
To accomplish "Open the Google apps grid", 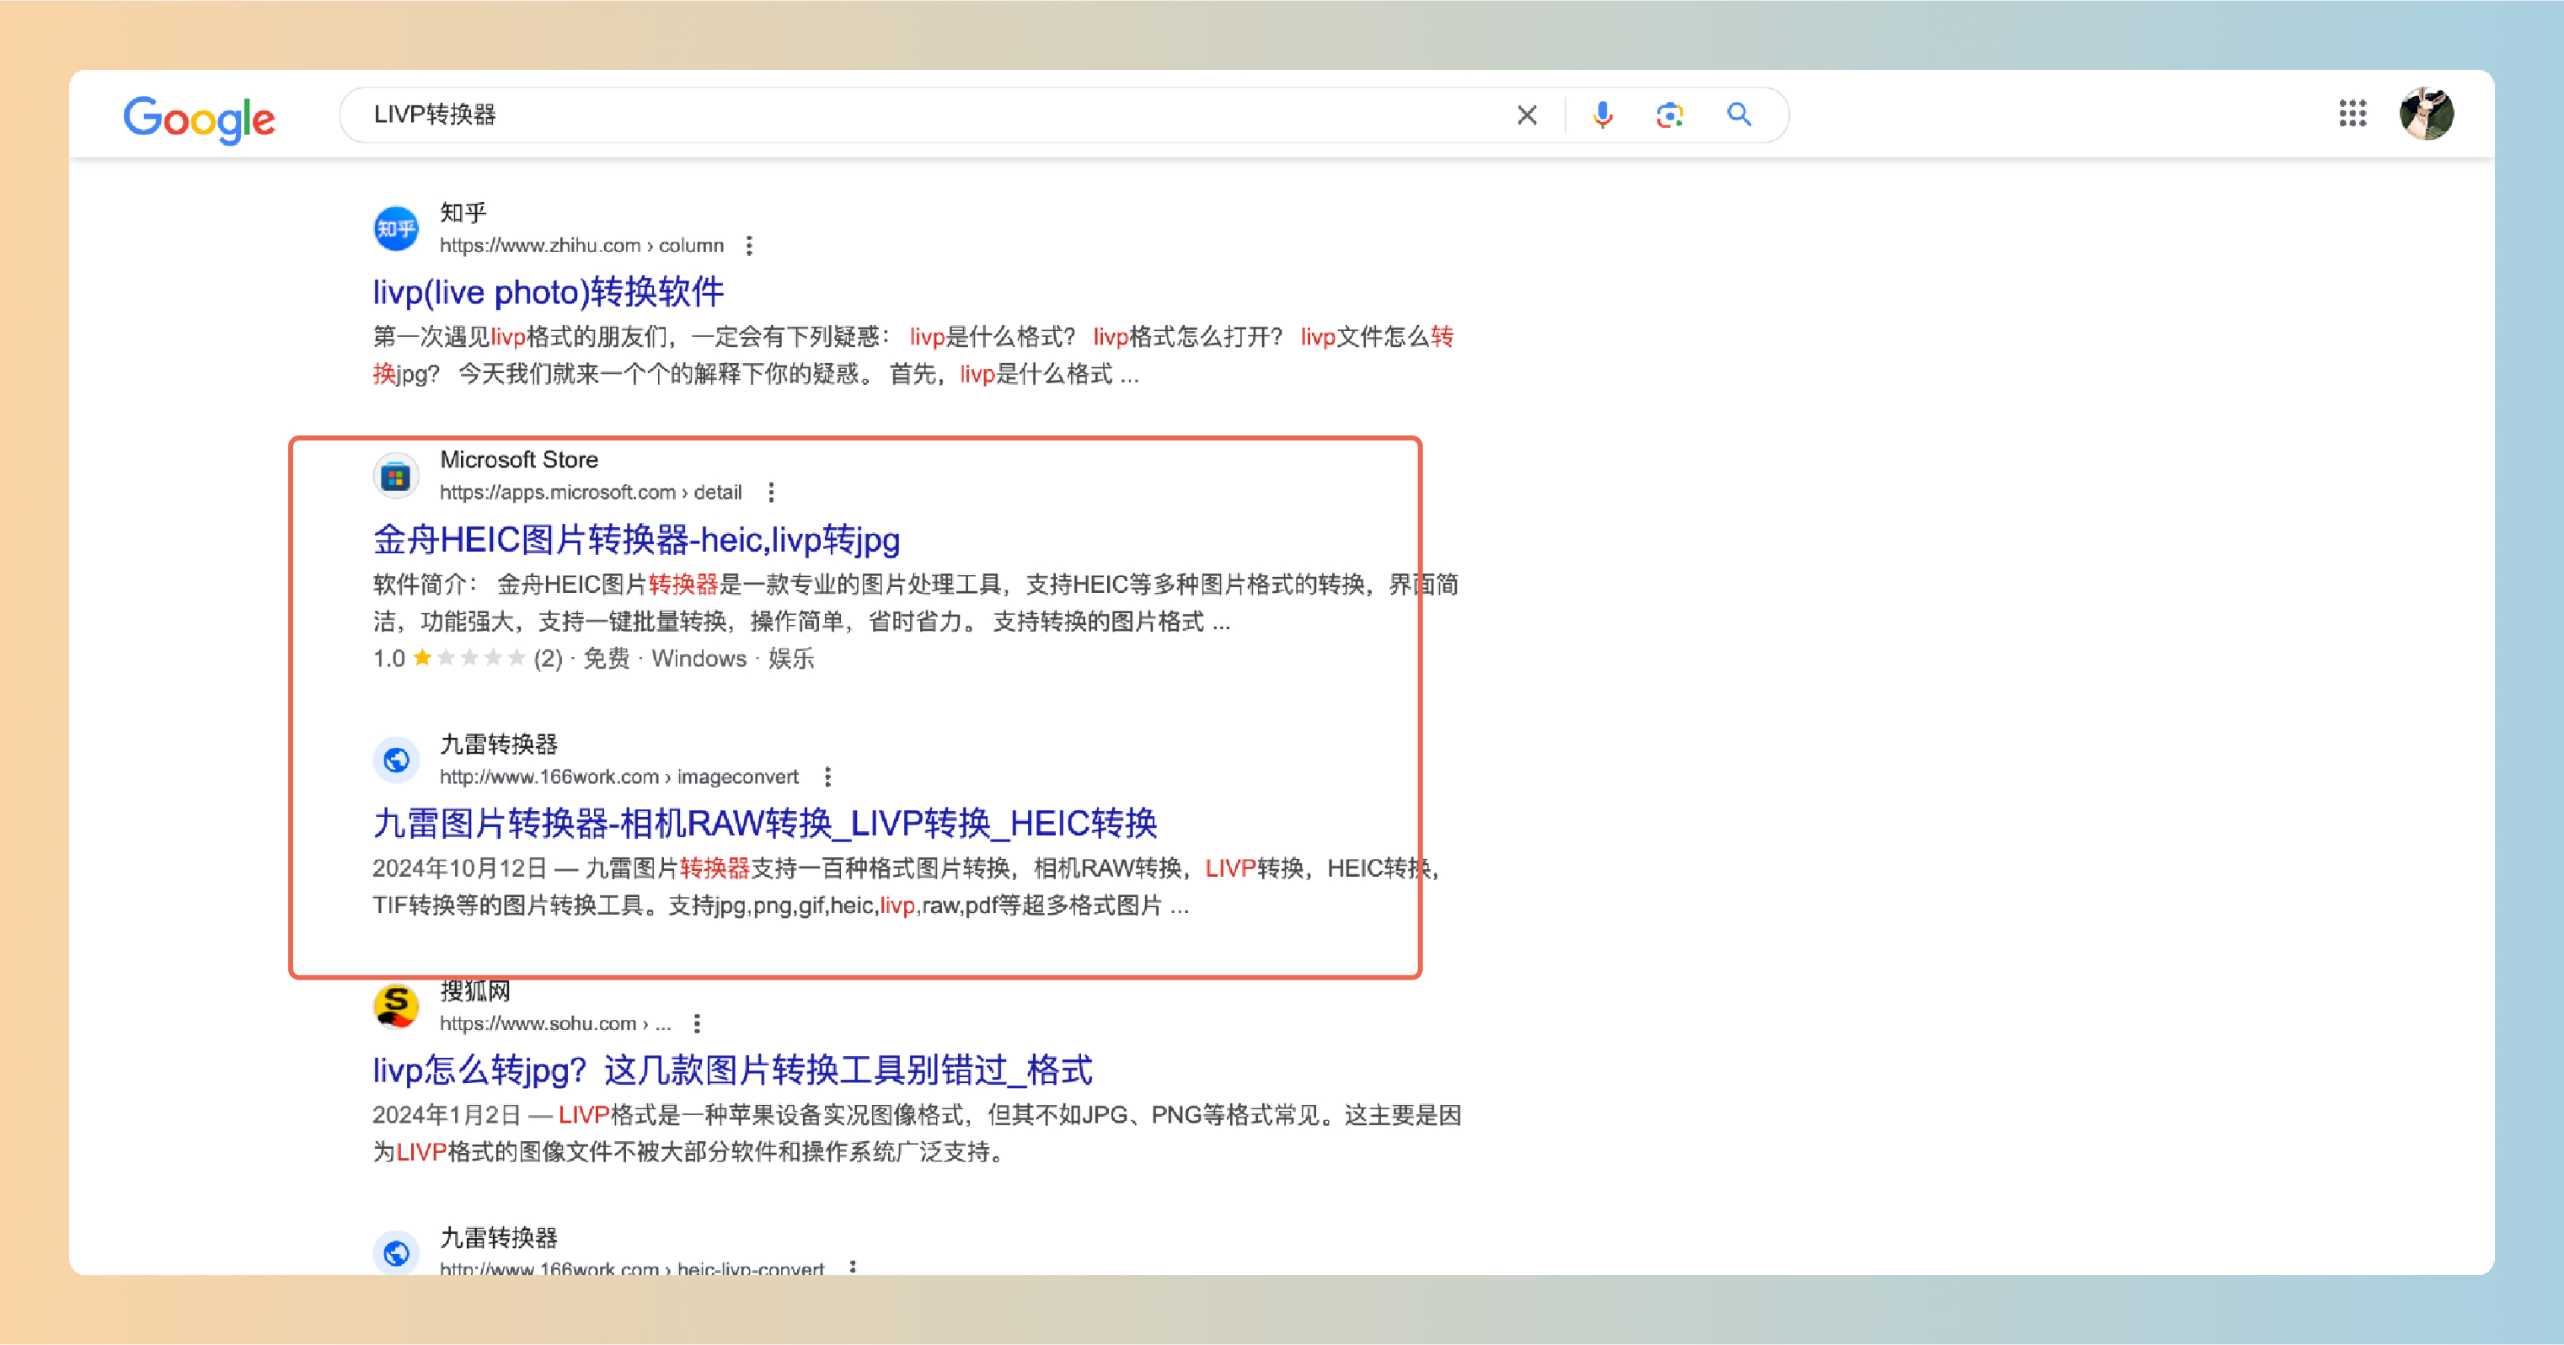I will (2352, 114).
